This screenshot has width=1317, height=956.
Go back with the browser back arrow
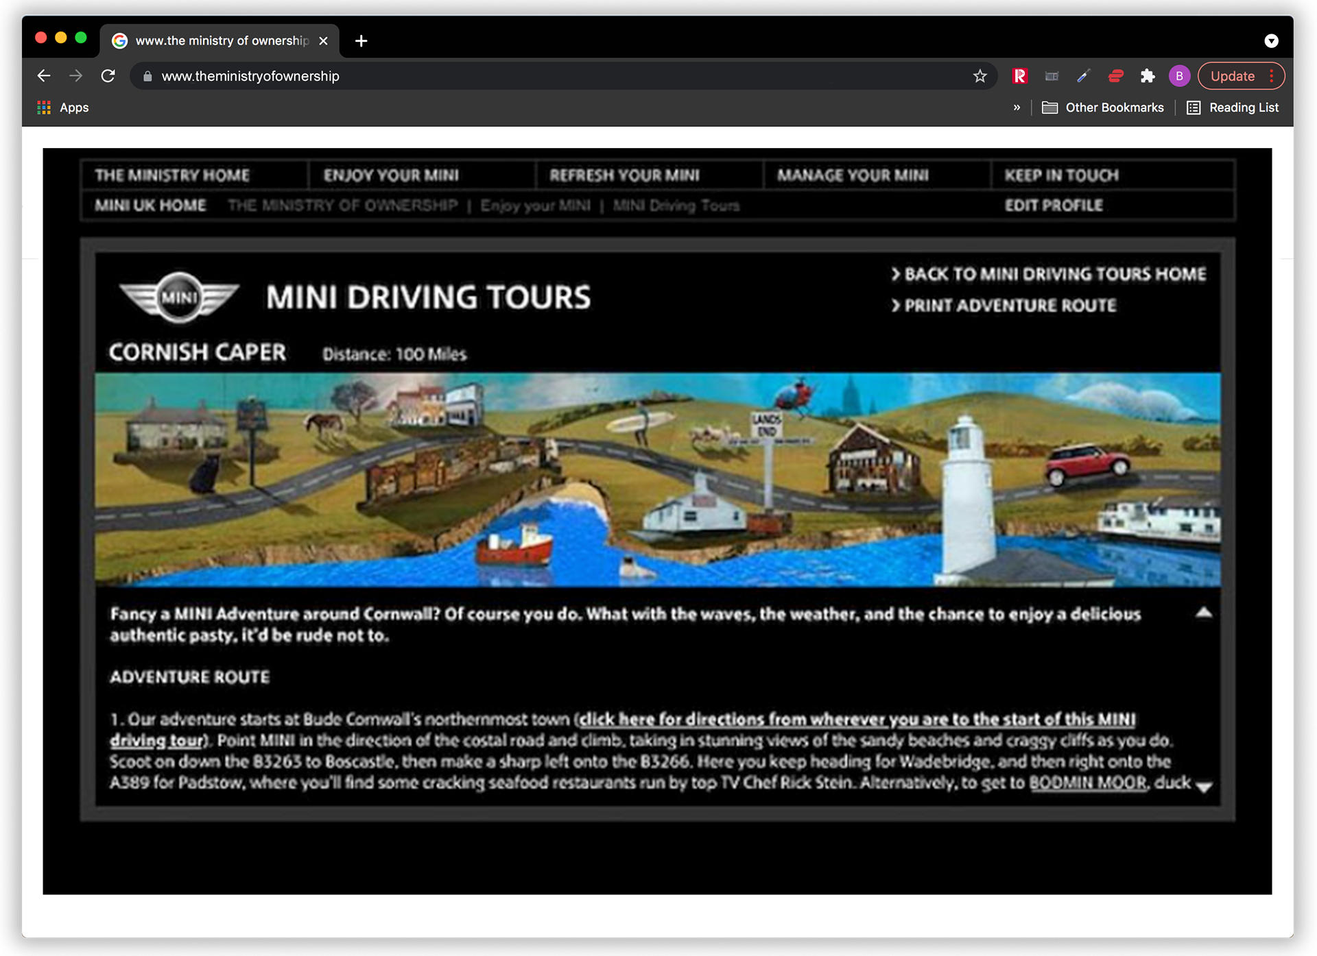coord(44,76)
